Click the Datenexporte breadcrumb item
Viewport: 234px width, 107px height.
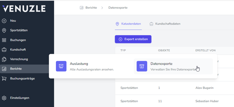pyautogui.click(x=118, y=8)
